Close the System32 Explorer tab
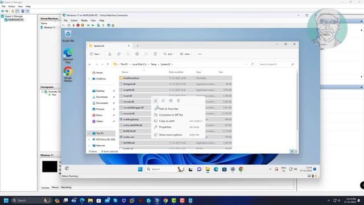Image resolution: width=364 pixels, height=205 pixels. point(129,46)
